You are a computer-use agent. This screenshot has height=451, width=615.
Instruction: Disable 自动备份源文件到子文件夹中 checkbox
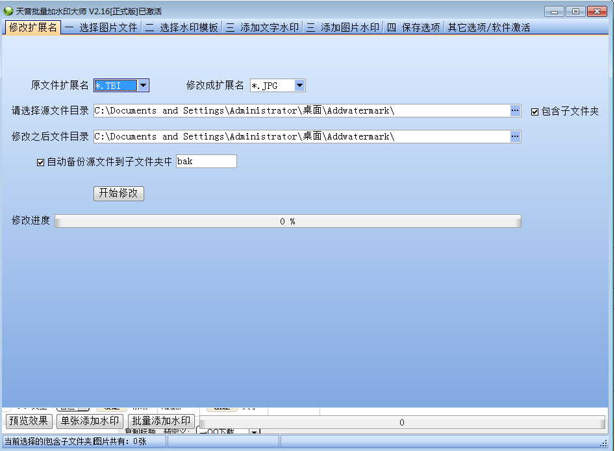(40, 162)
